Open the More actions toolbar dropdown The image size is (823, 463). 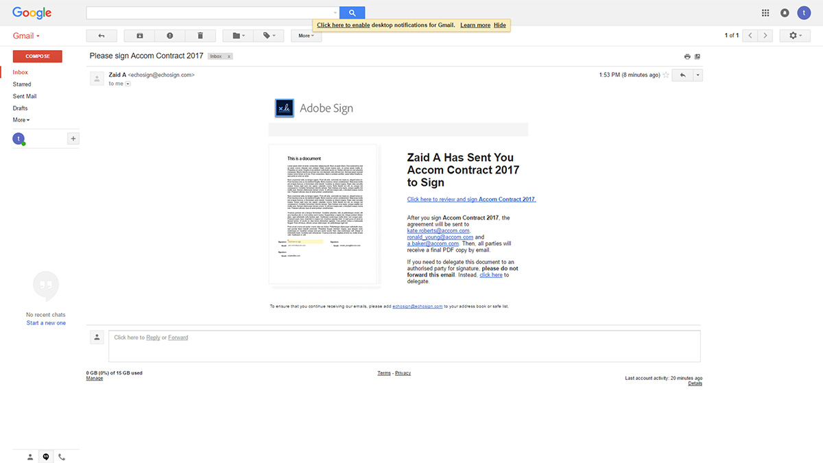(306, 35)
